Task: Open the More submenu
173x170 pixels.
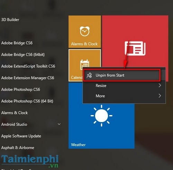Action: (x=124, y=96)
